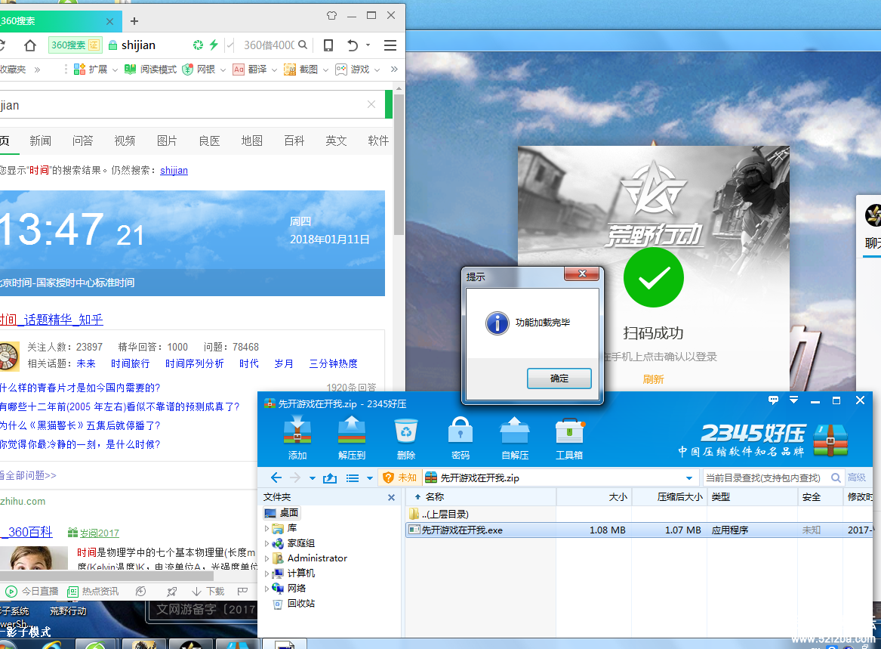Click the browser horizontal scrollbar thumb
881x649 pixels.
(106, 576)
